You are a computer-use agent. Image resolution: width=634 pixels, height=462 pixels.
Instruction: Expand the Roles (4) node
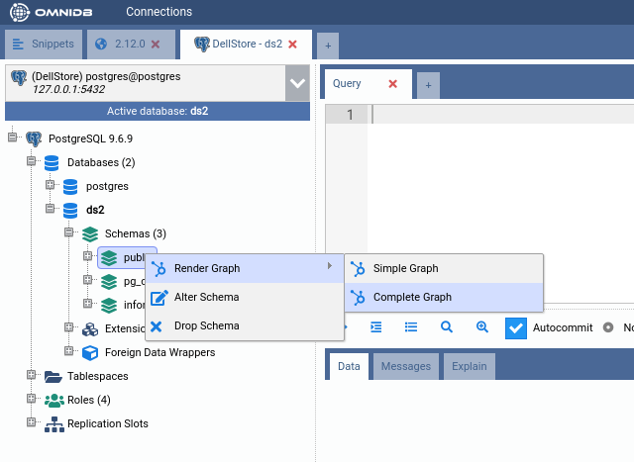[31, 399]
